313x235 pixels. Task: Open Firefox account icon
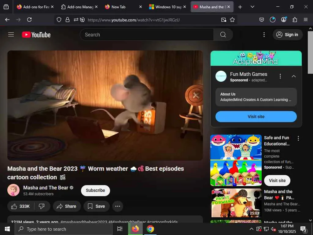pyautogui.click(x=284, y=20)
